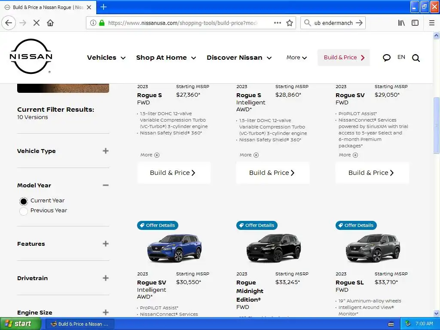
Task: Expand the Engine Size filter
Action: 106,312
